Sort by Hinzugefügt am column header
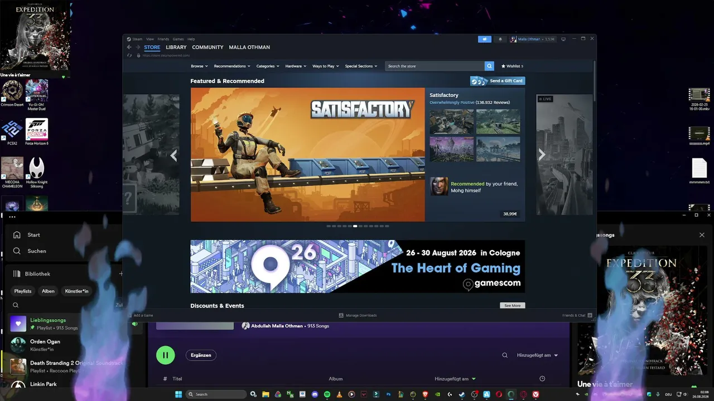This screenshot has height=401, width=714. tap(455, 379)
